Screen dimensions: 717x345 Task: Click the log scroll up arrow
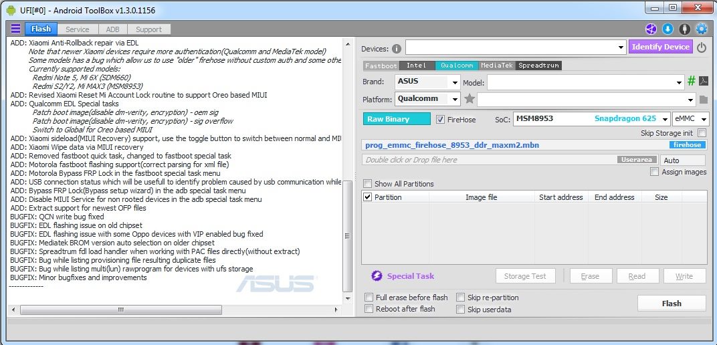tap(348, 44)
